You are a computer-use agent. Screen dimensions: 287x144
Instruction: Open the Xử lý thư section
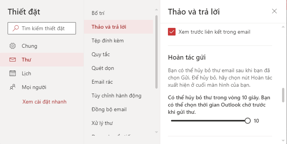[x=118, y=123]
